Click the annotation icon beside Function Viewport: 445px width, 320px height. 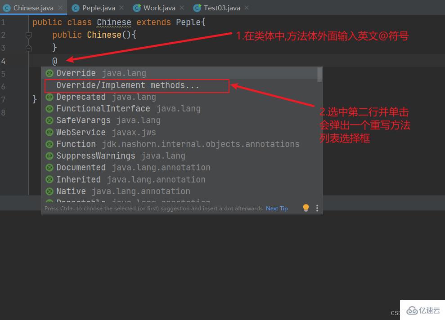(x=49, y=144)
